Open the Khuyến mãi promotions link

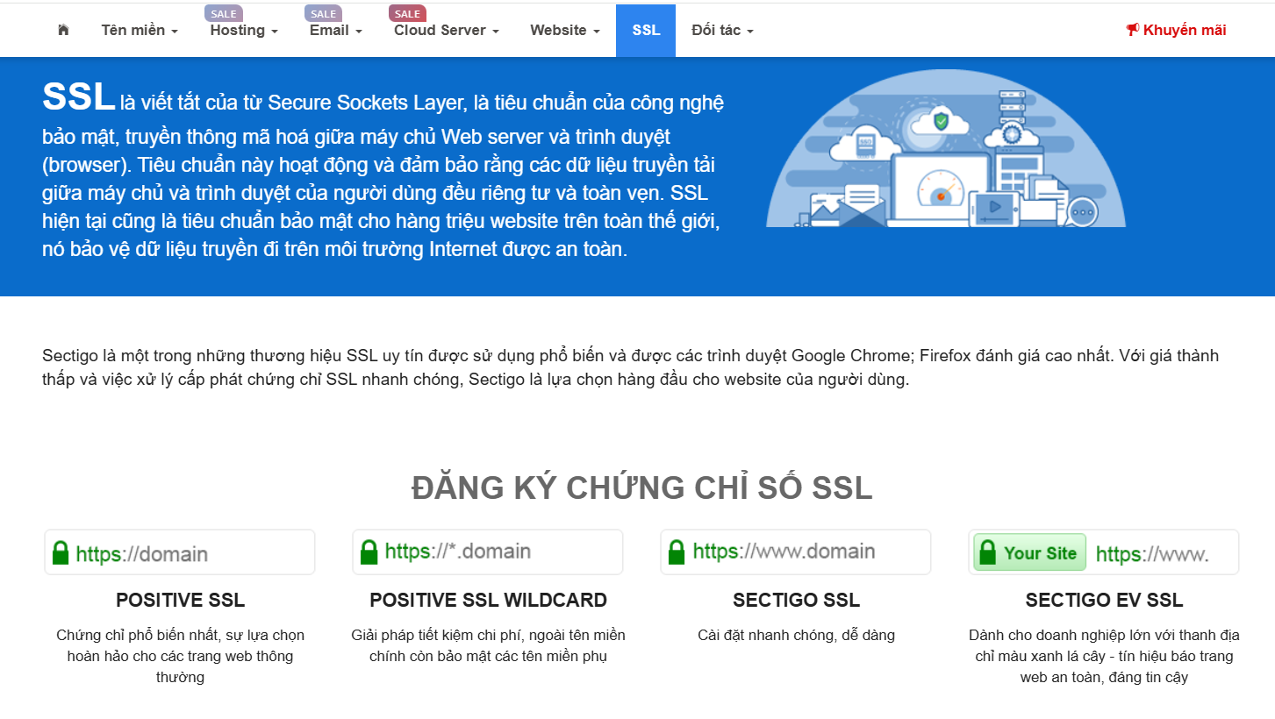1176,31
